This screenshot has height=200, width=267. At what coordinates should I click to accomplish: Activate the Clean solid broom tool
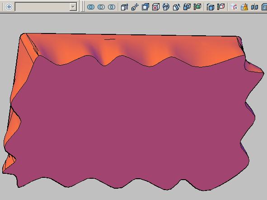coord(244,7)
